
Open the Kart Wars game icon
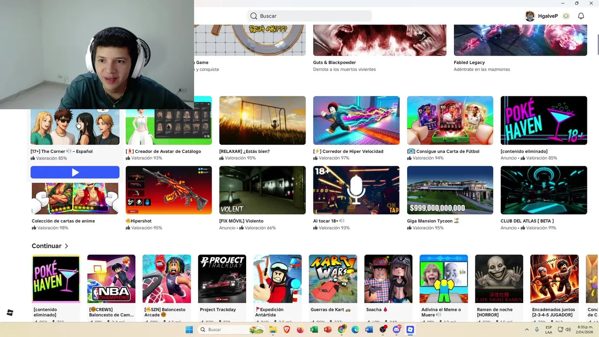(333, 279)
